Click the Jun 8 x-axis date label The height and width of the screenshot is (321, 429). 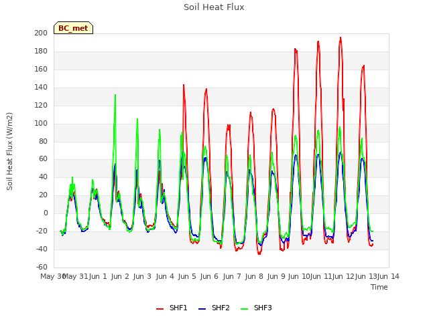coord(254,276)
